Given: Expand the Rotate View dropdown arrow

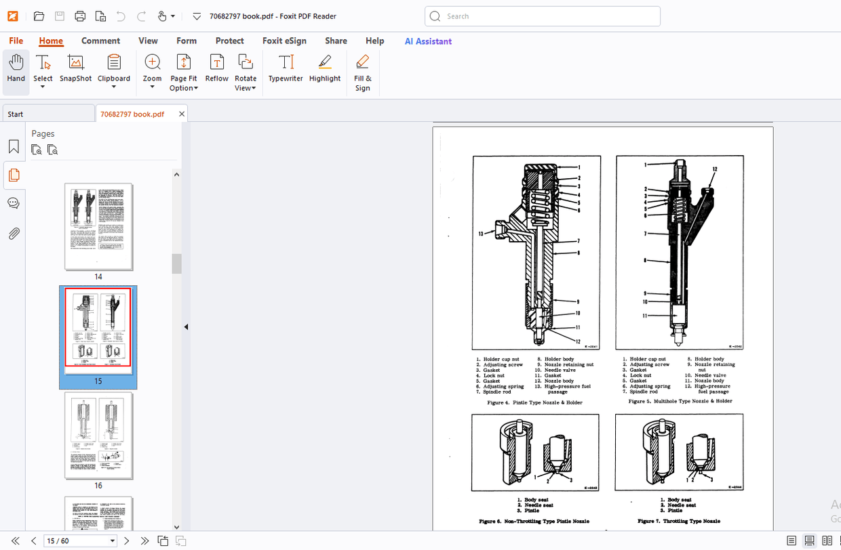Looking at the screenshot, I should (x=254, y=88).
